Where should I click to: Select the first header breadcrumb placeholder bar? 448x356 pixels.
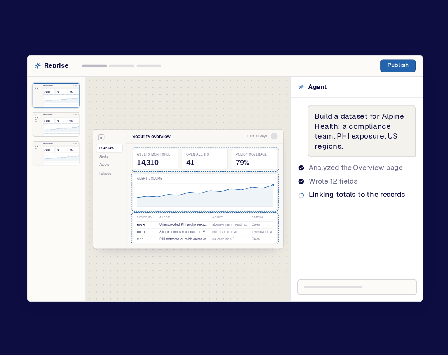pos(94,66)
